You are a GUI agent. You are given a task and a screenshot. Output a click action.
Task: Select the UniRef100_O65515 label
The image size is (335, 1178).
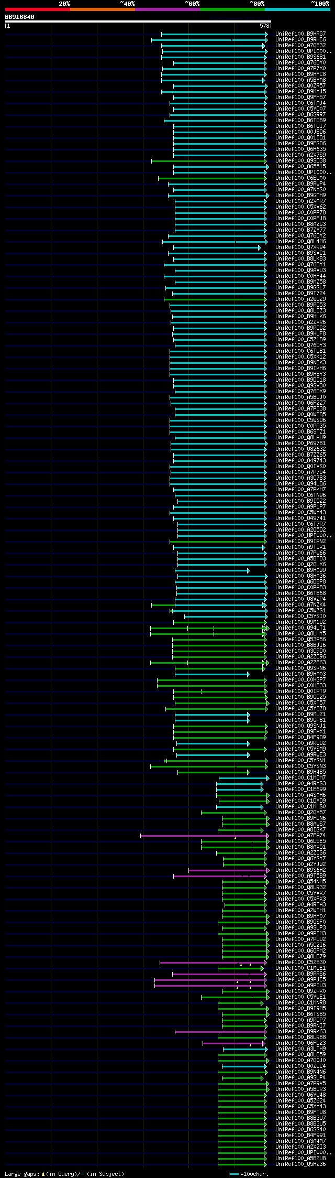pyautogui.click(x=300, y=166)
